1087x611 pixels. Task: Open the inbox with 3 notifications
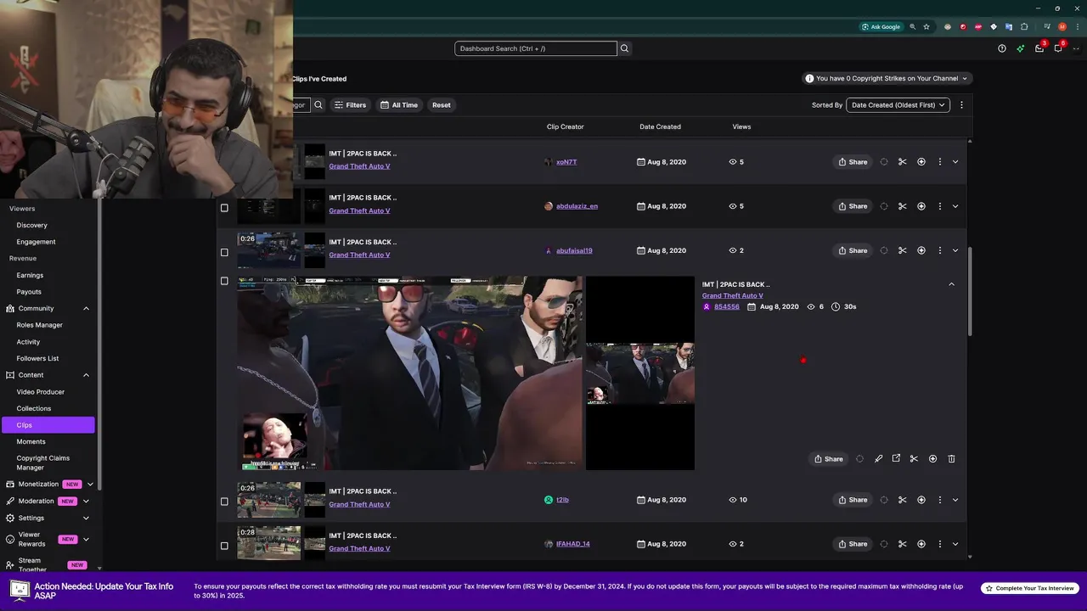(1039, 48)
